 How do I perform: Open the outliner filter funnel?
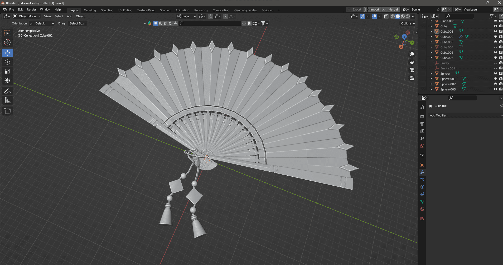pyautogui.click(x=492, y=16)
